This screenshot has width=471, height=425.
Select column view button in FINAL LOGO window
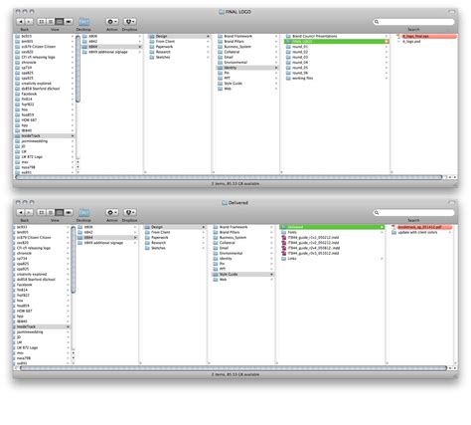60,22
